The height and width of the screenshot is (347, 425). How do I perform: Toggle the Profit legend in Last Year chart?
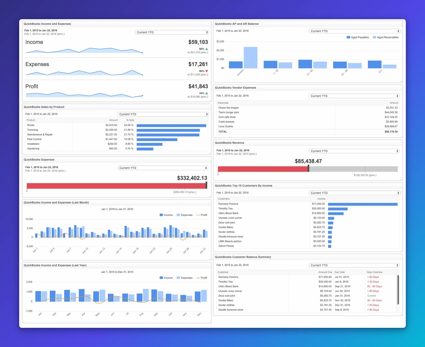coord(202,278)
